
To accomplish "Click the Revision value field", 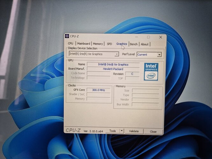I will [132, 73].
